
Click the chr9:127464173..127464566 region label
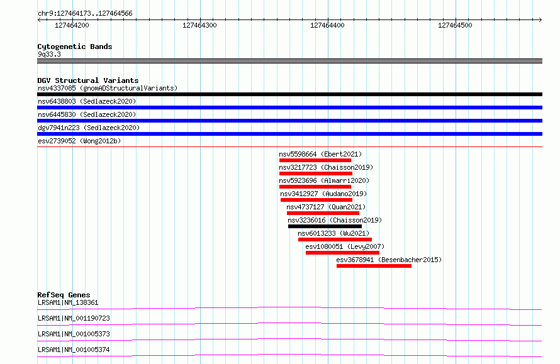(85, 13)
